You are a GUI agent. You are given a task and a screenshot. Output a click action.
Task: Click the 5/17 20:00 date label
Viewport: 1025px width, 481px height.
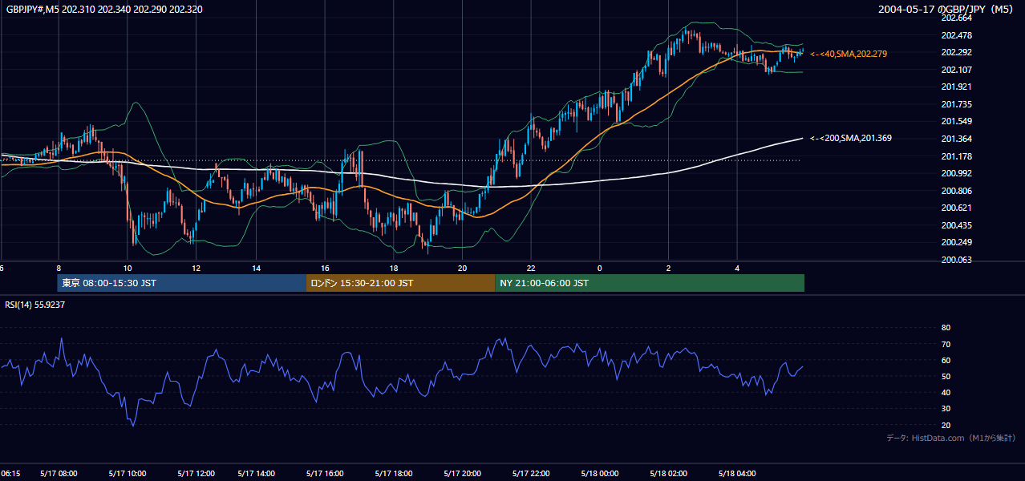click(x=462, y=474)
